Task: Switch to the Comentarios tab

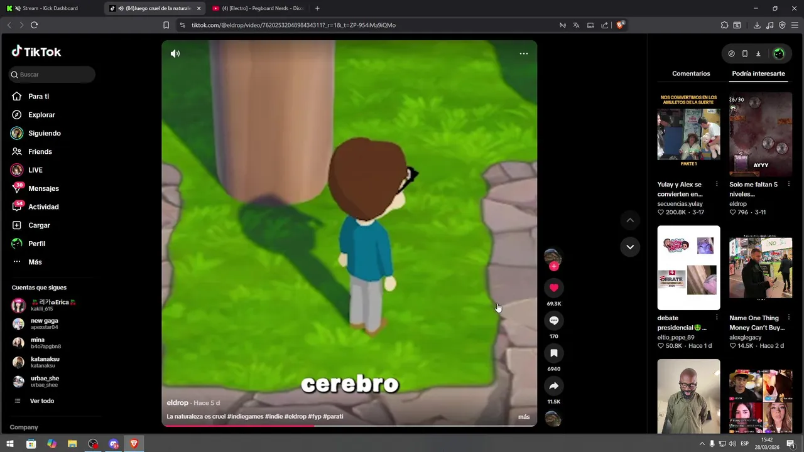Action: point(691,73)
